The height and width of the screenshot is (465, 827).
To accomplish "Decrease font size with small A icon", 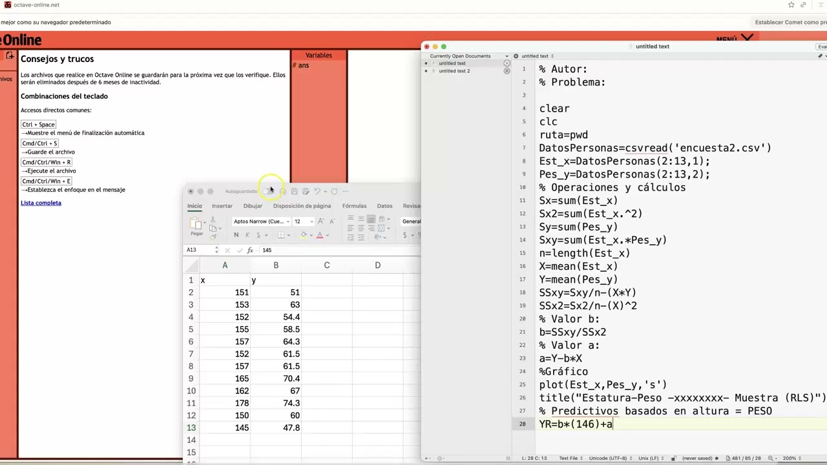I will pyautogui.click(x=331, y=222).
